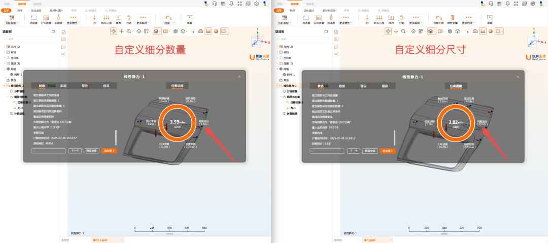Click the settings gear in left title bar
548x243 pixels.
click(257, 4)
